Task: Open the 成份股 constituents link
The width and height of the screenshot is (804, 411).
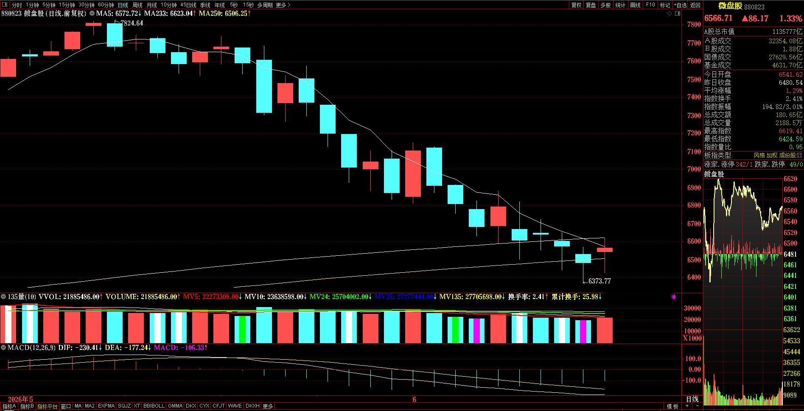Action: [788, 156]
